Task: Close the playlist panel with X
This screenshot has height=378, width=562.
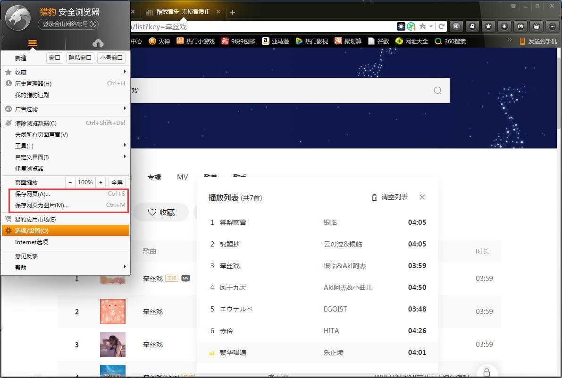Action: [422, 197]
